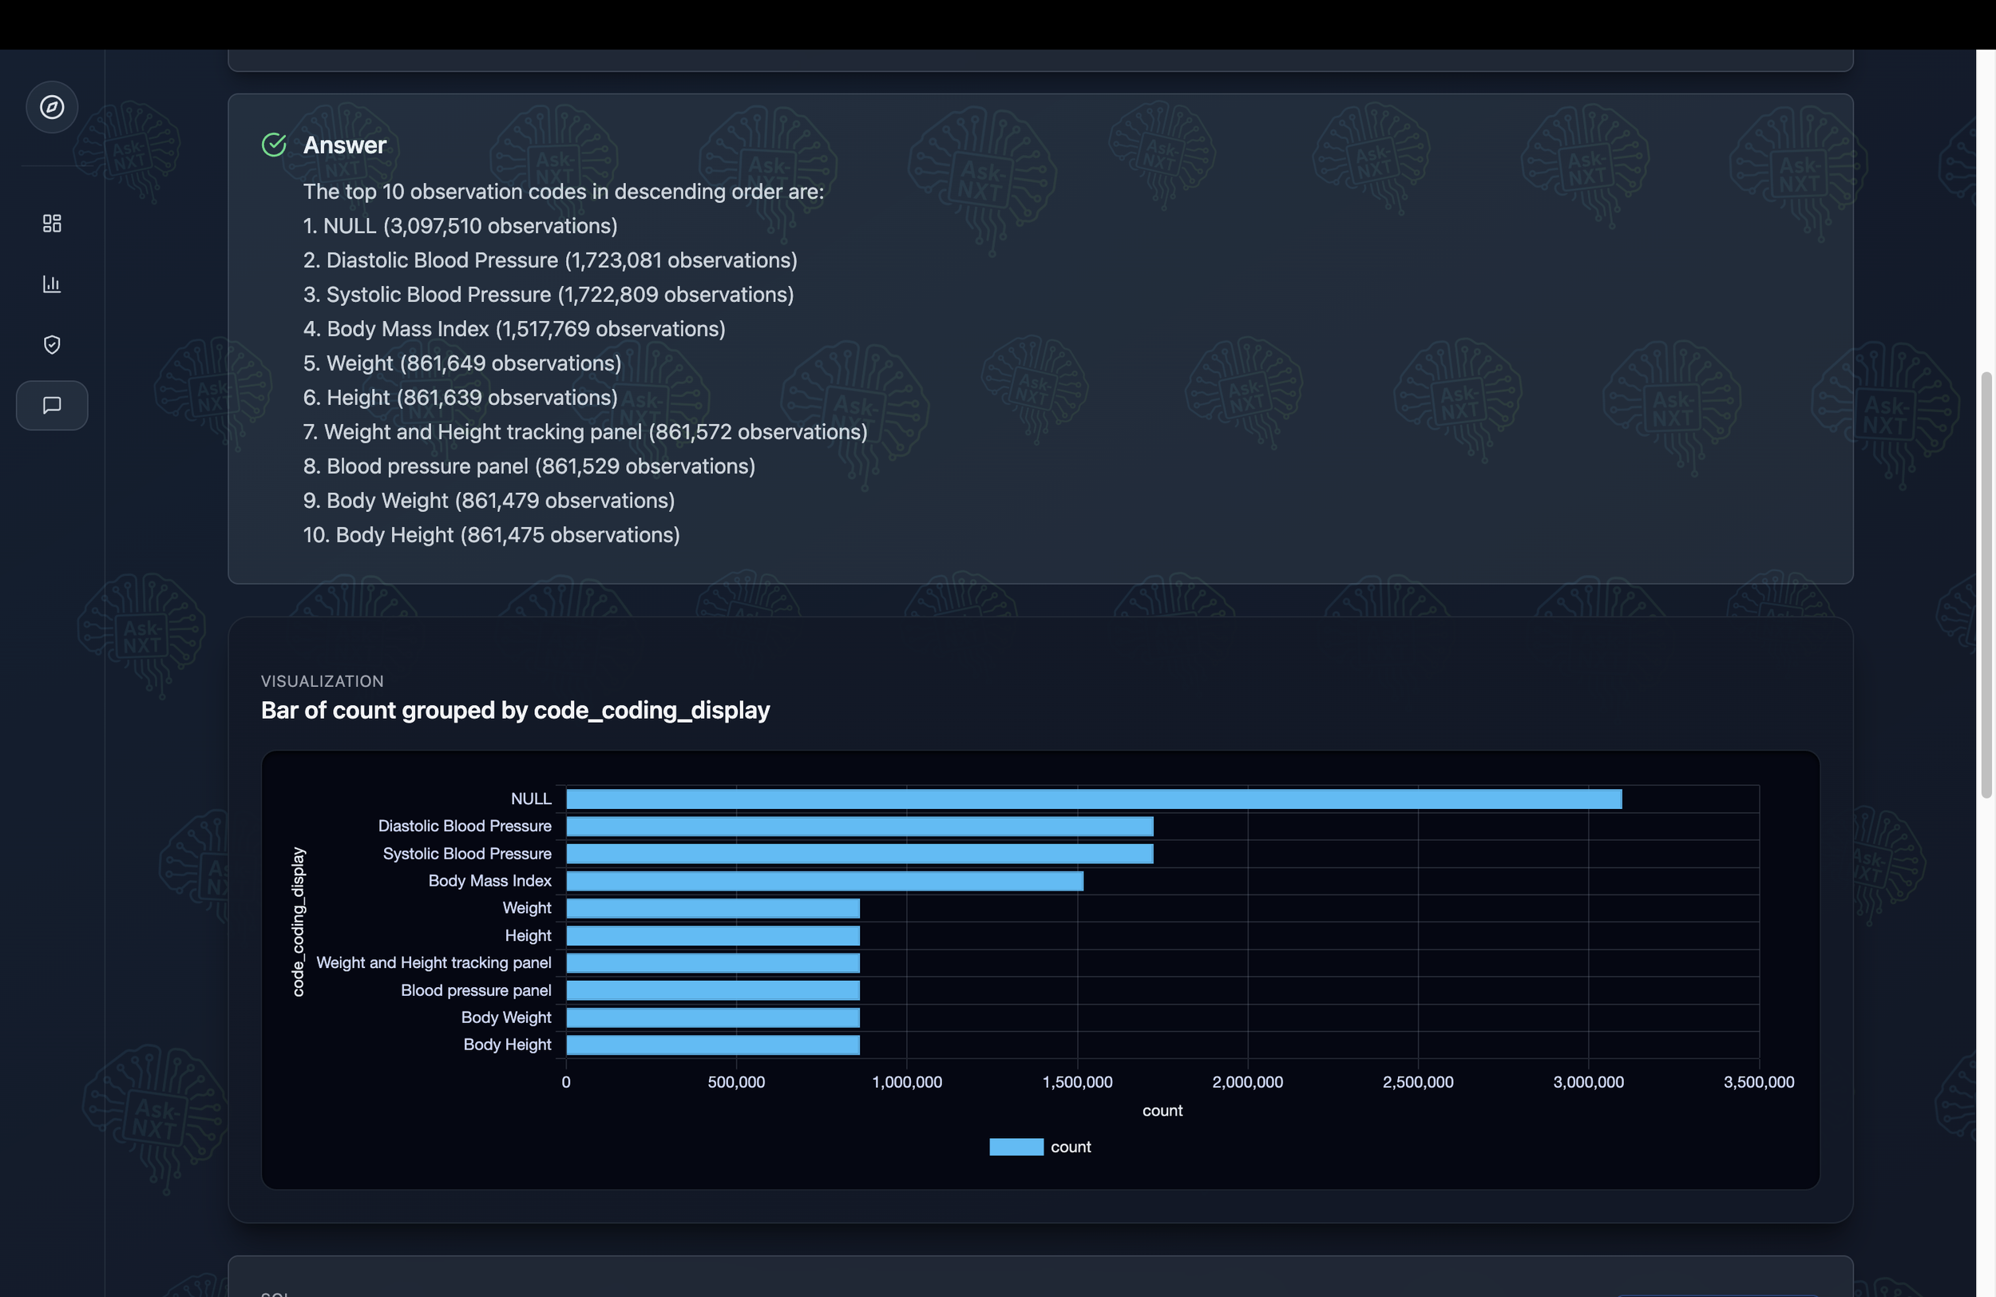Click the compass logo icon in sidebar
The height and width of the screenshot is (1297, 1996).
pos(52,107)
